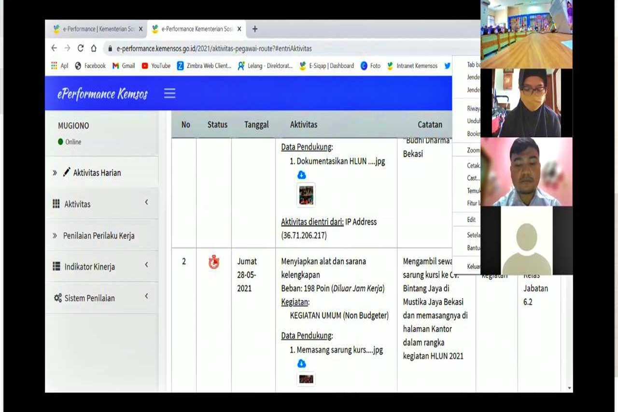Screen dimensions: 618x412
Task: Click the Data Pendukung label in row 2
Action: click(x=307, y=336)
